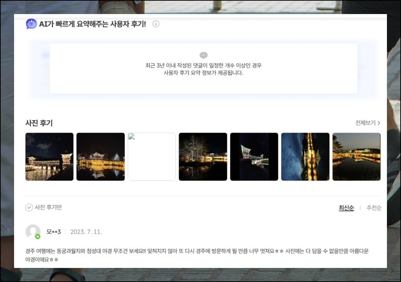
Task: Click reviewer 모**3 profile avatar
Action: click(33, 232)
